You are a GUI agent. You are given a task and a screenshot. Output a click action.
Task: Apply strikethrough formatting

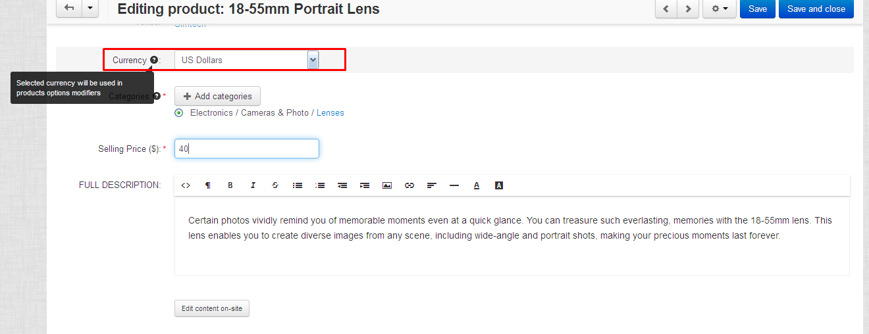(x=275, y=185)
